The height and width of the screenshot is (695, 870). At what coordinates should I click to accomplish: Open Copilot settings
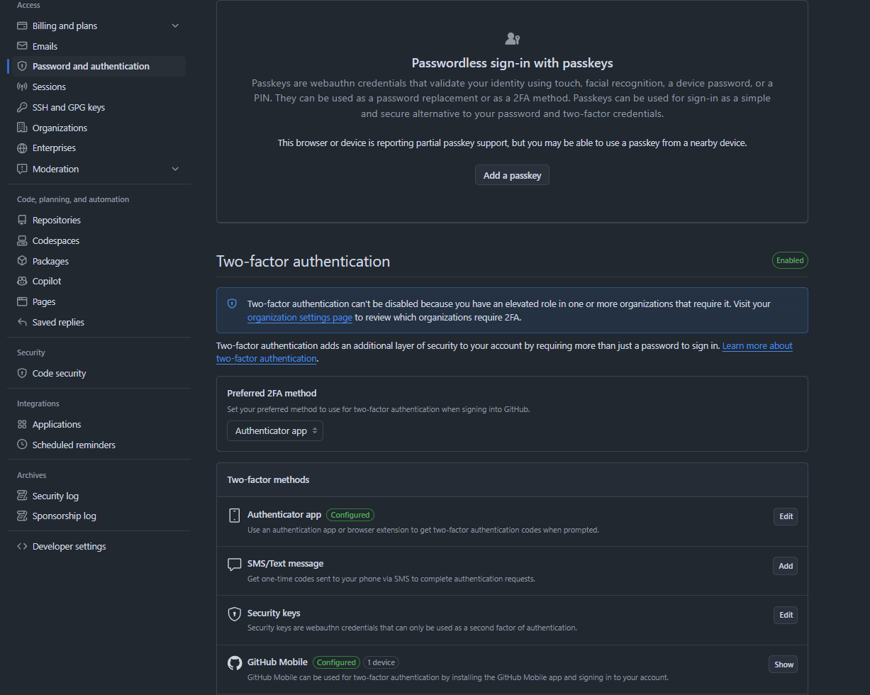(99, 282)
